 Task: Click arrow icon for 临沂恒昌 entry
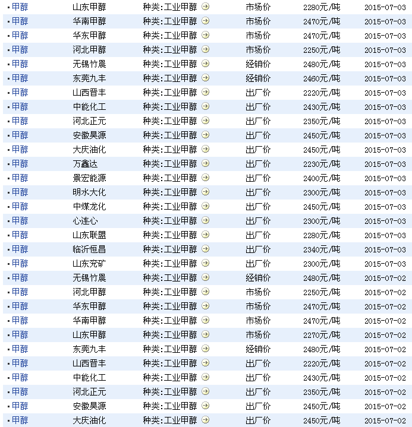pos(205,249)
